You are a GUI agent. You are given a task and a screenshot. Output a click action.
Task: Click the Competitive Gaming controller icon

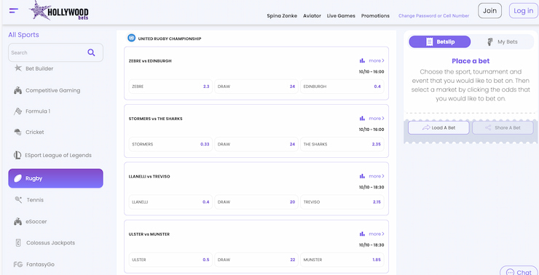(18, 91)
